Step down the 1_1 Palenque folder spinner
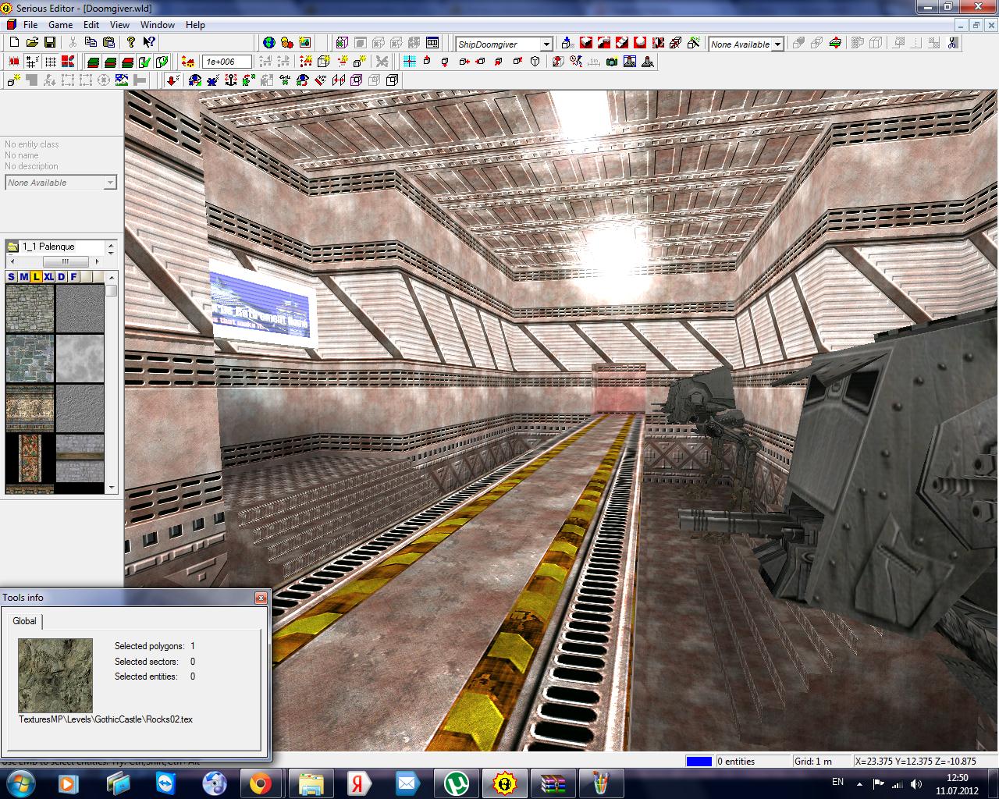Viewport: 999px width, 799px height. pos(111,251)
